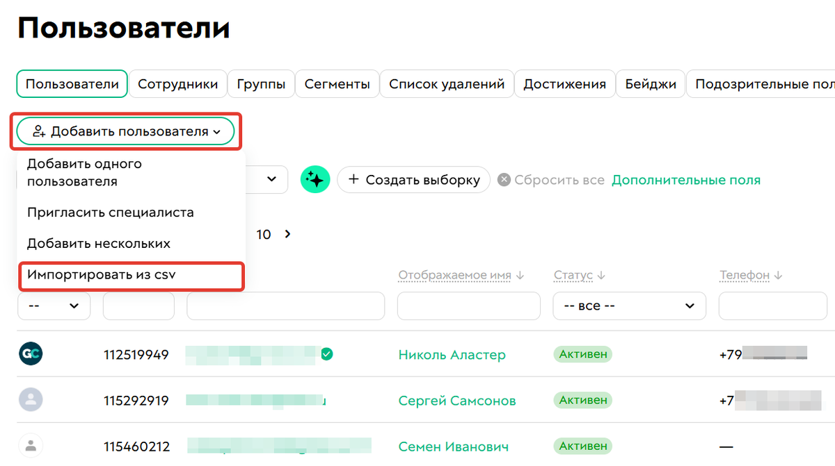
Task: Click Активен status for Николь Аластер
Action: (583, 354)
